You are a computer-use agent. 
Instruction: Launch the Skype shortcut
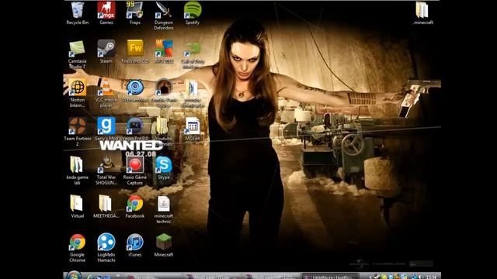click(164, 165)
